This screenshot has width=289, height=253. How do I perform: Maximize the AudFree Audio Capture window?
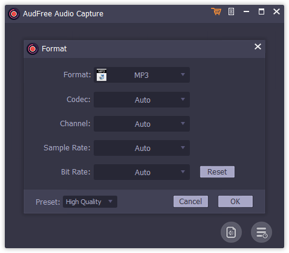click(261, 11)
